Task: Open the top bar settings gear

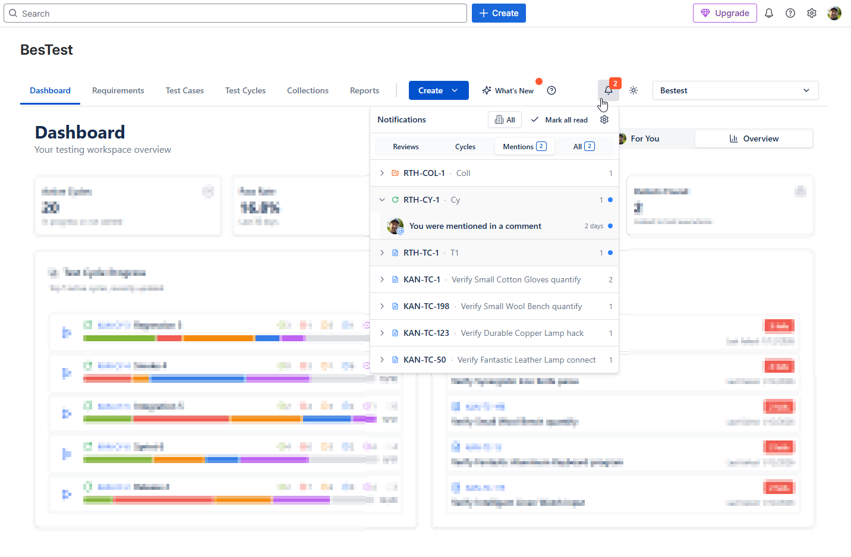Action: click(x=812, y=13)
